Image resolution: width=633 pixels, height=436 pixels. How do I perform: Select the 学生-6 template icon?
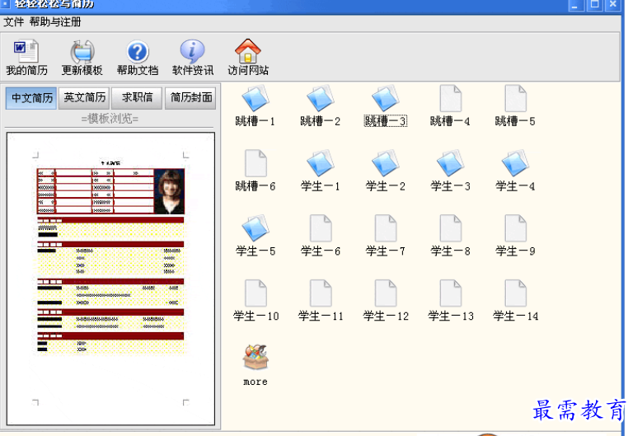tap(321, 228)
